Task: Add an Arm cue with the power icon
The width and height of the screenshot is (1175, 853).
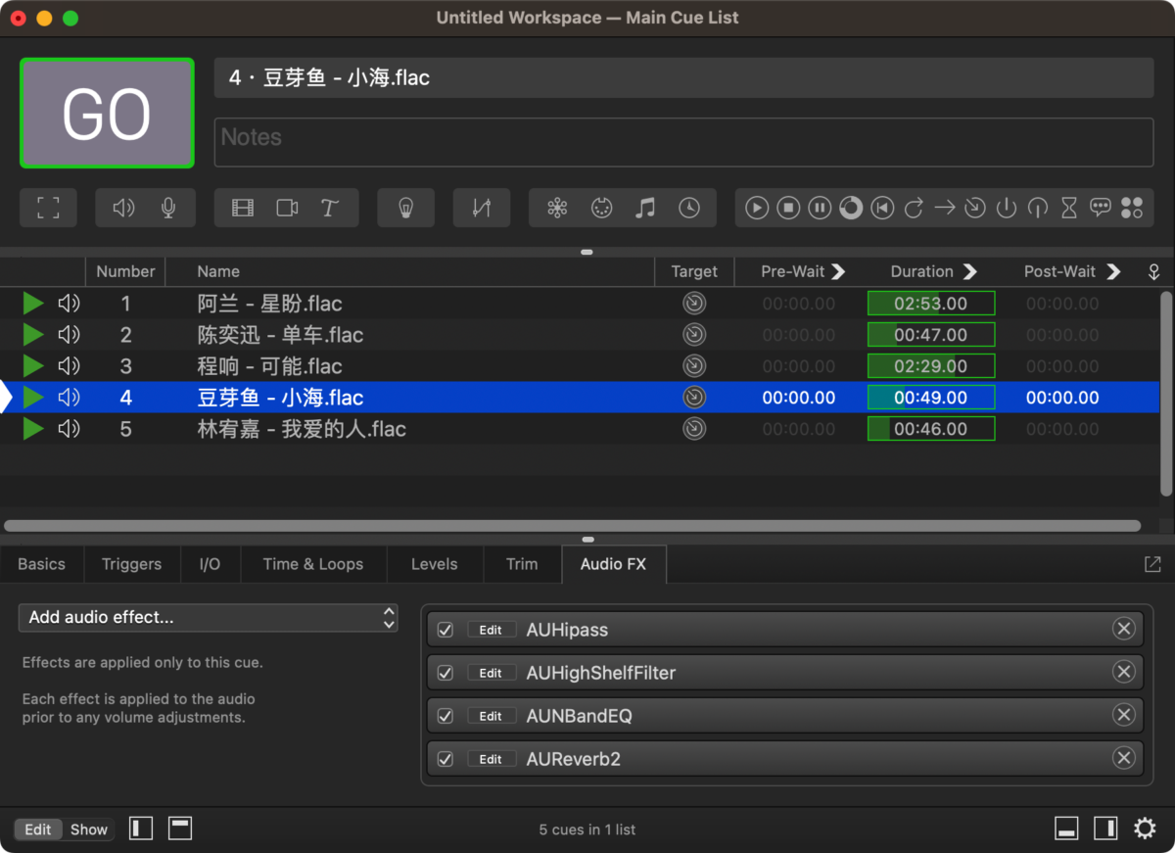Action: pos(1007,208)
